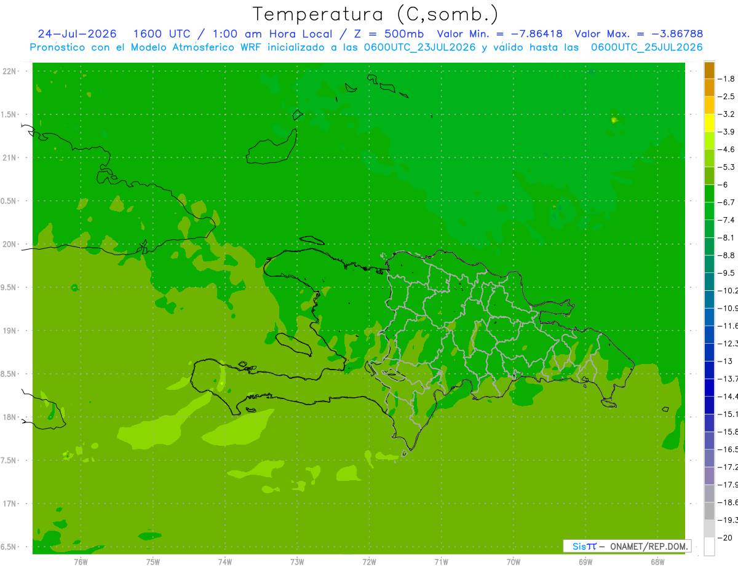The width and height of the screenshot is (738, 570).
Task: Click the forecast date "24-Jul-2026"
Action: [77, 34]
